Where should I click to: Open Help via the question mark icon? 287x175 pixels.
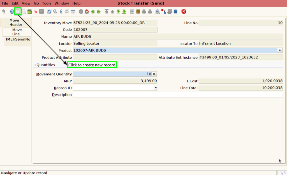click(12, 11)
